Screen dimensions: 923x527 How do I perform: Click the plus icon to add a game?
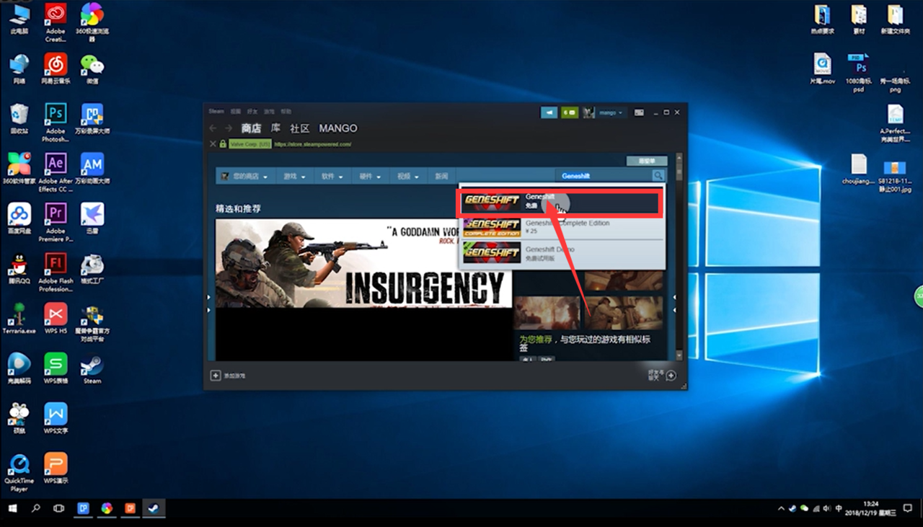point(215,375)
